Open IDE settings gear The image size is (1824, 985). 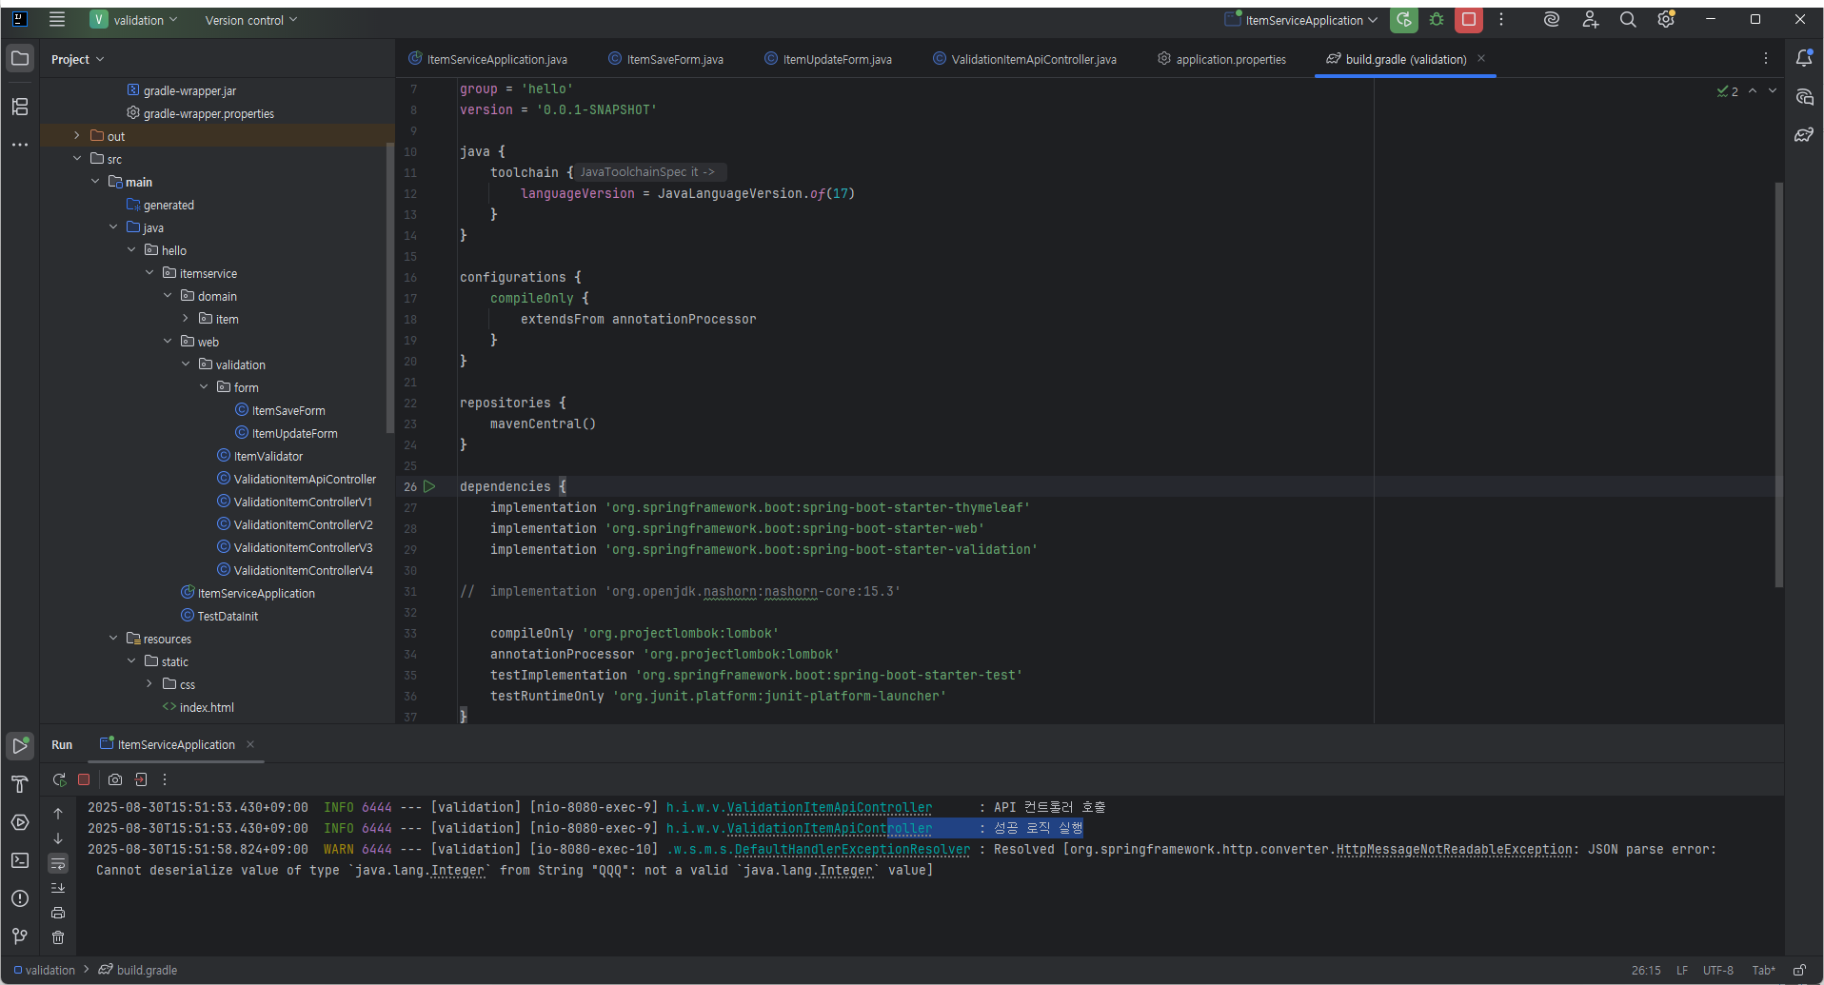tap(1666, 20)
